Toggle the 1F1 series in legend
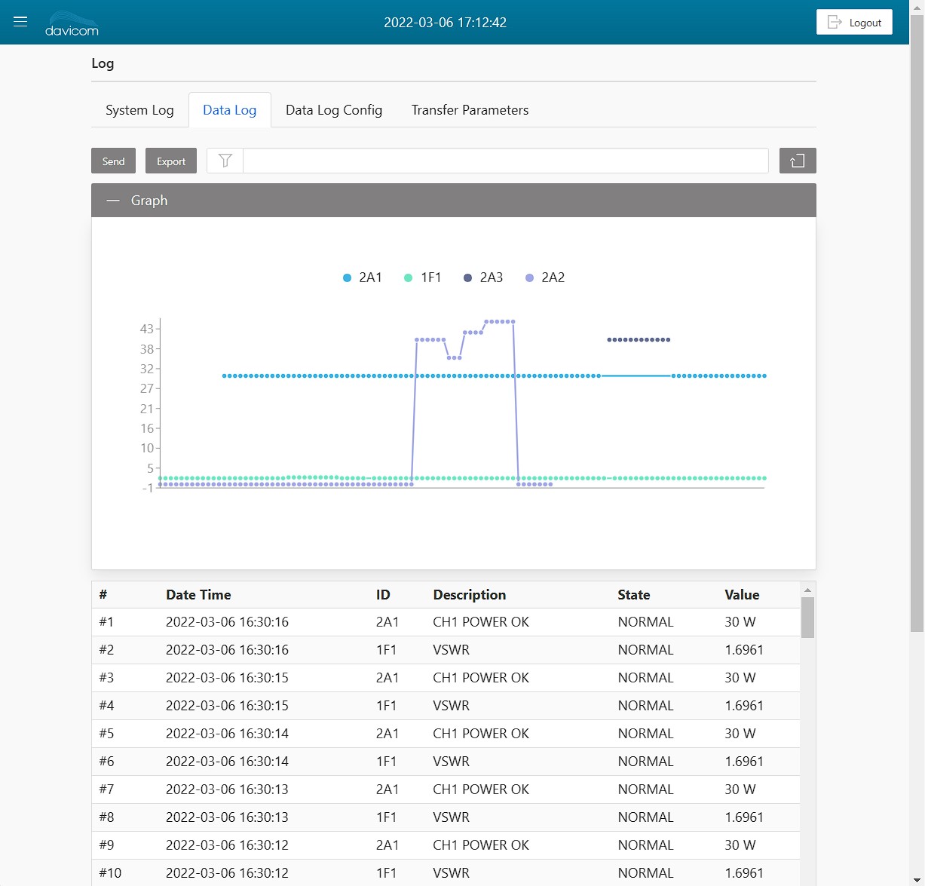Screen dimensions: 925x886 click(x=423, y=277)
